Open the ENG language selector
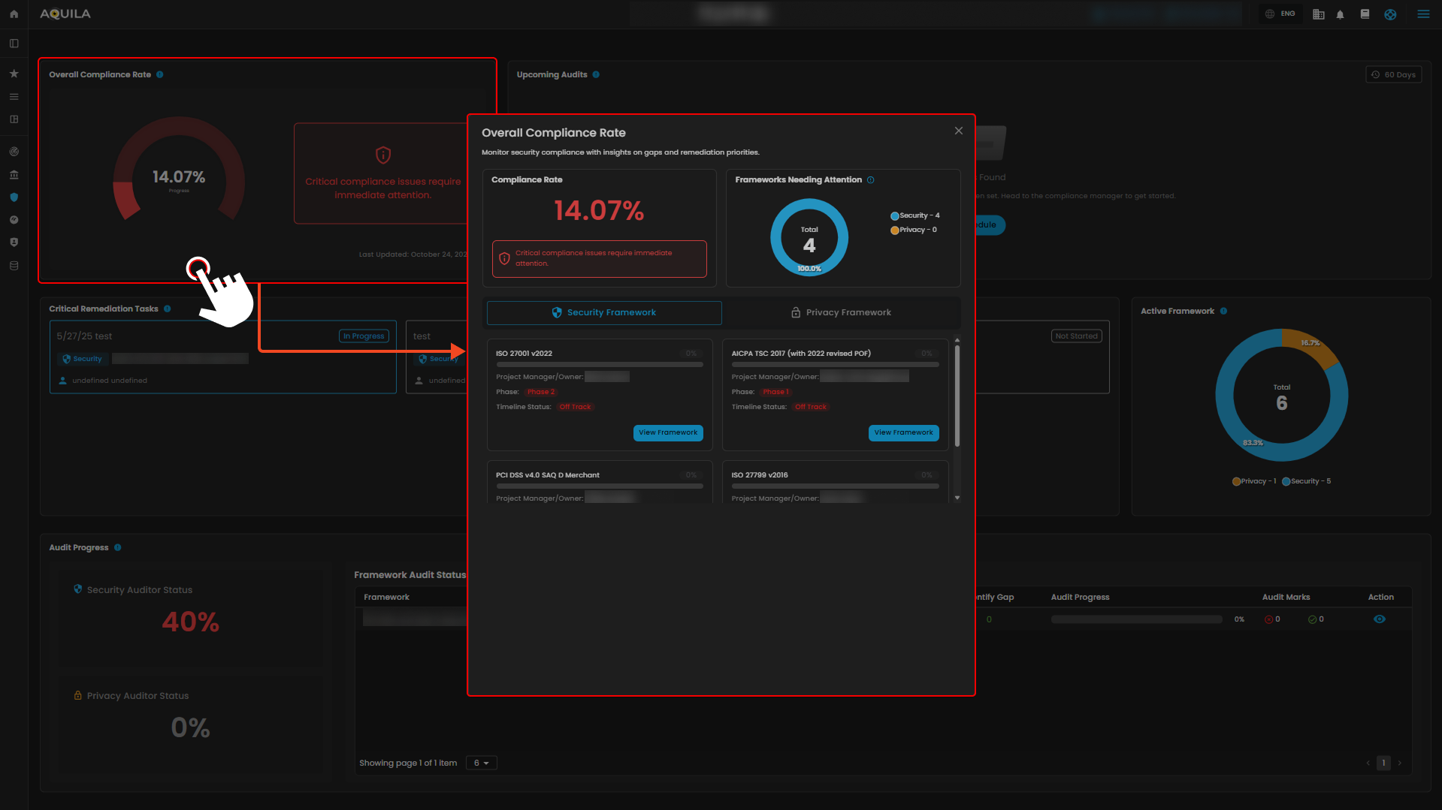The image size is (1442, 810). click(x=1280, y=14)
